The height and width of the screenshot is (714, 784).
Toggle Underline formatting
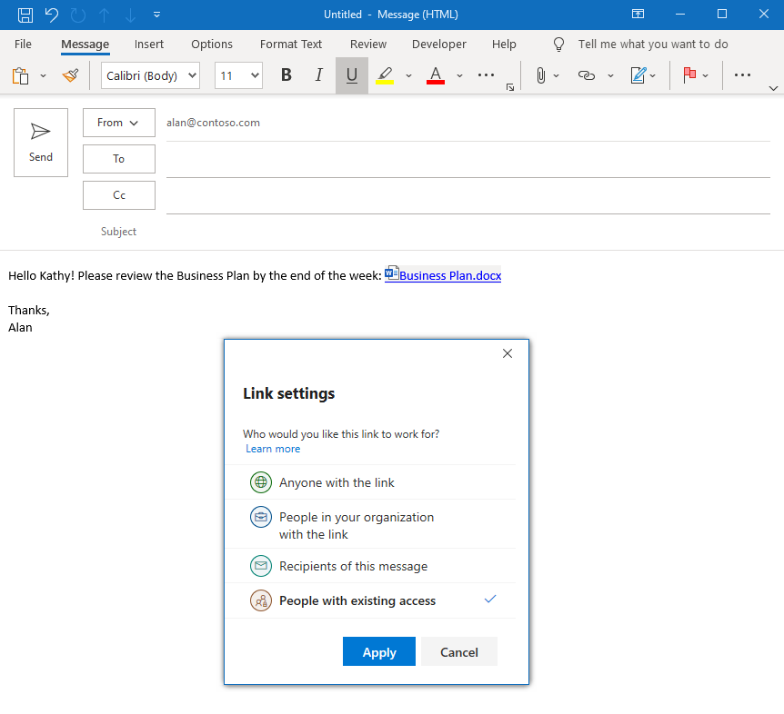[351, 74]
